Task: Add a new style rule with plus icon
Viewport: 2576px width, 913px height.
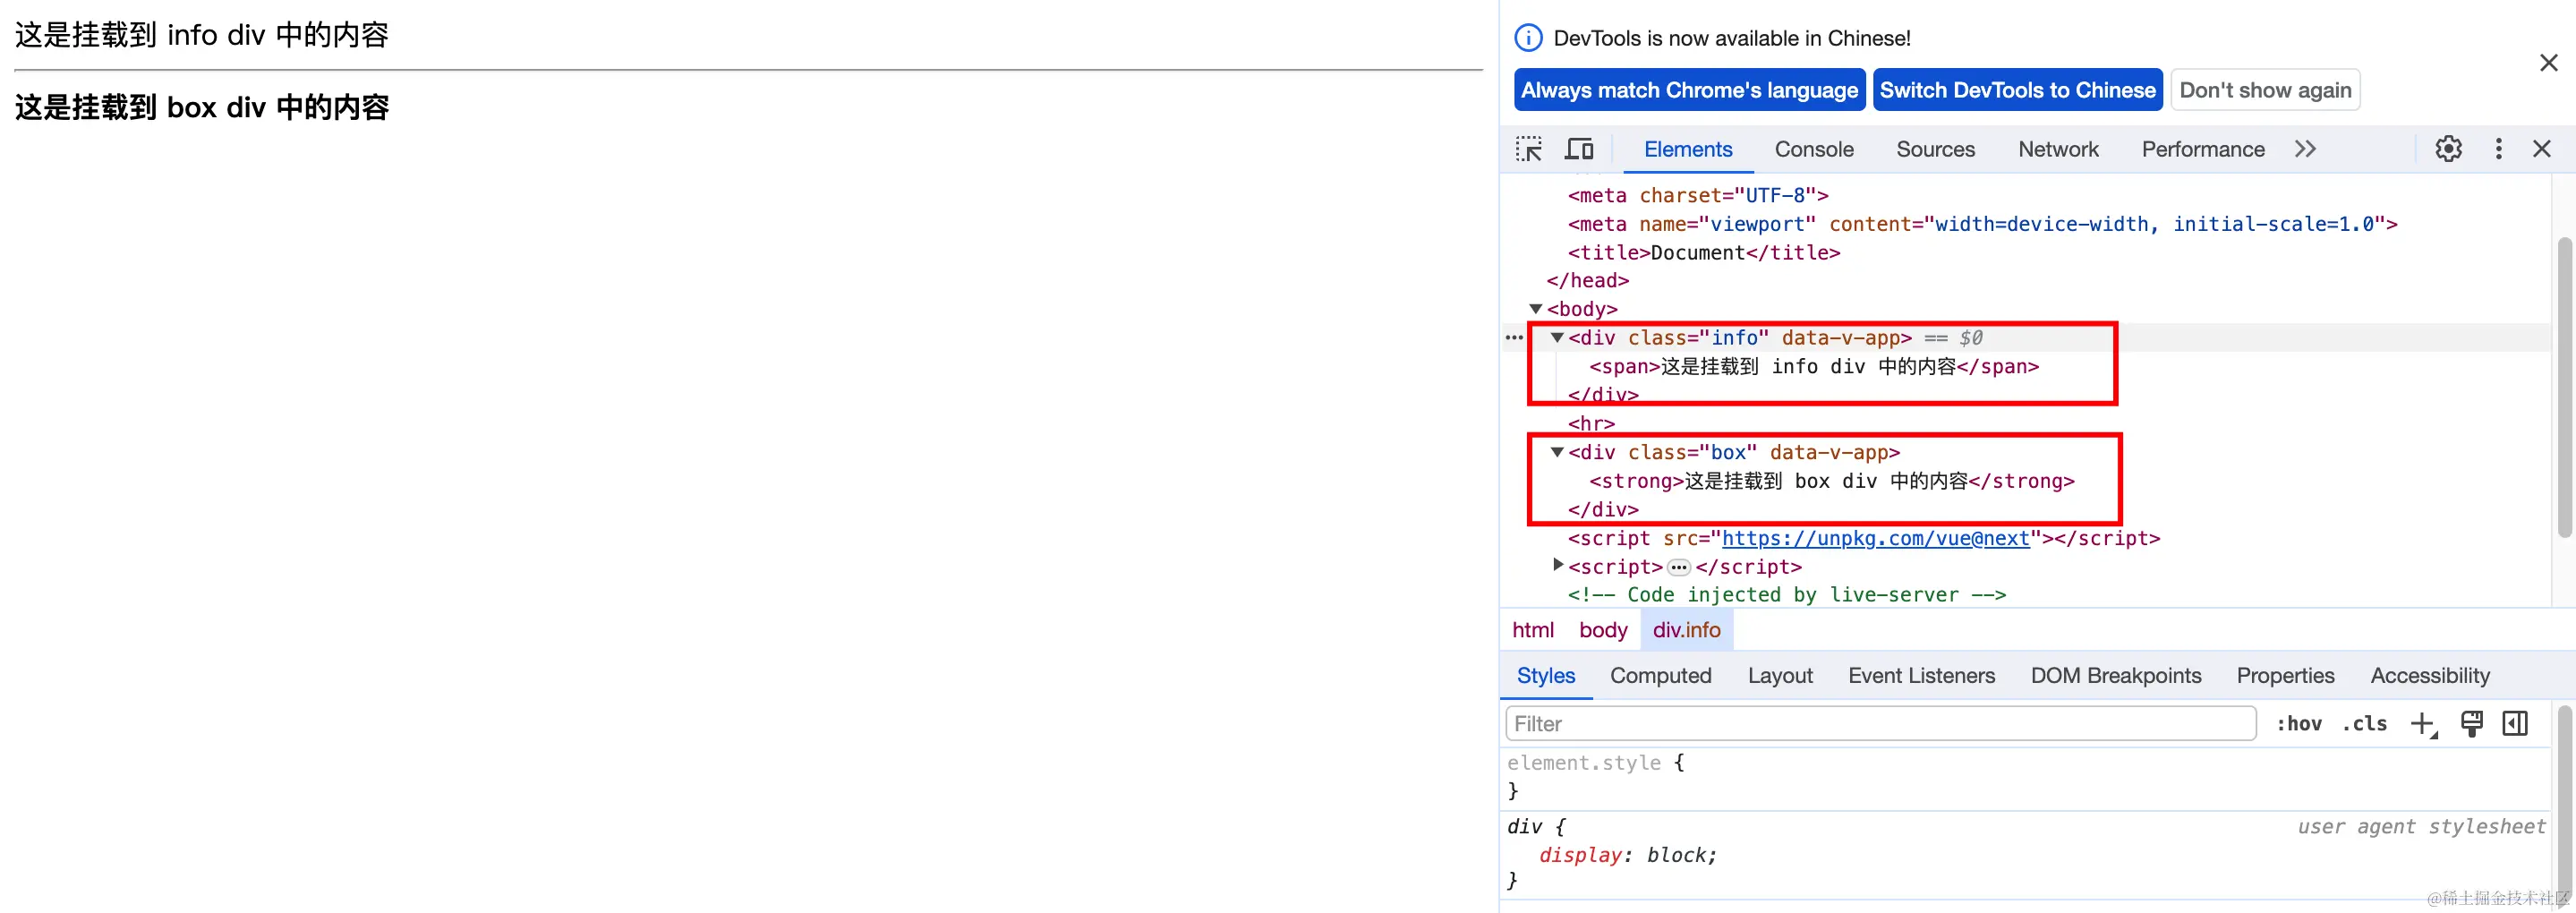Action: click(2422, 724)
